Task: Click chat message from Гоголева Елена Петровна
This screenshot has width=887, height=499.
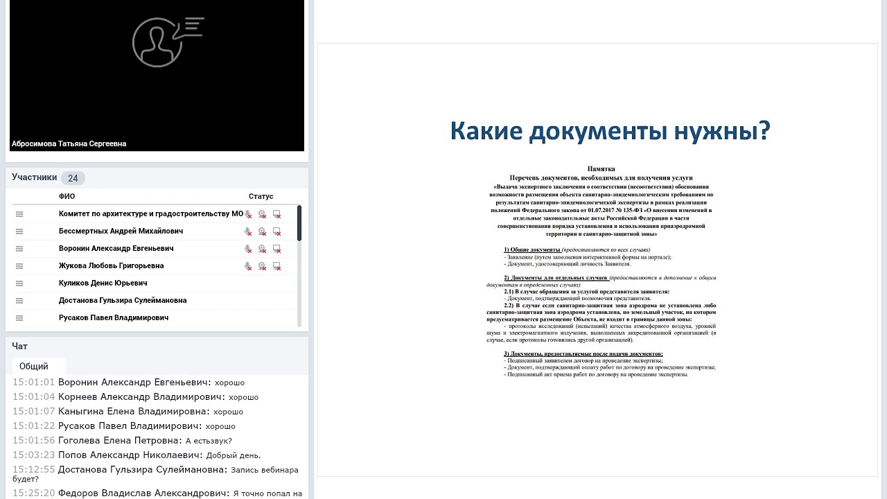Action: click(122, 441)
